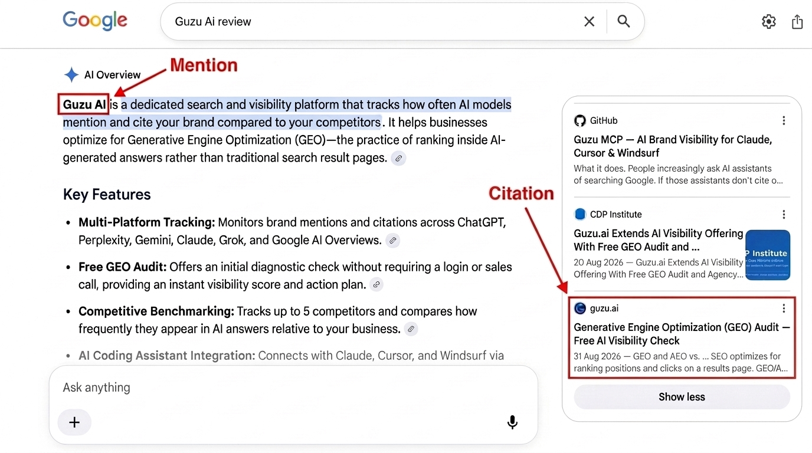Viewport: 812px width, 453px height.
Task: Open the Guzu MCP GitHub result title
Action: click(x=673, y=146)
